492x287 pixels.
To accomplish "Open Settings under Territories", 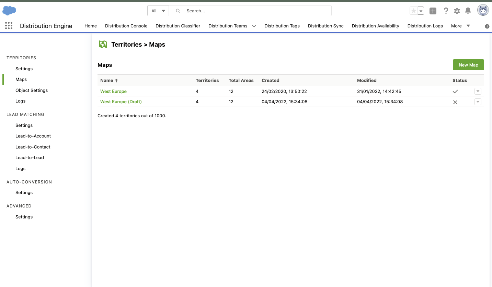I will (24, 69).
